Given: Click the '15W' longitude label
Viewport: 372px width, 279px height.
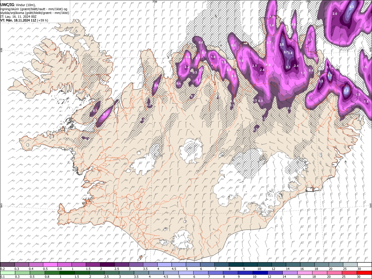Looking at the screenshot, I should (307, 1).
